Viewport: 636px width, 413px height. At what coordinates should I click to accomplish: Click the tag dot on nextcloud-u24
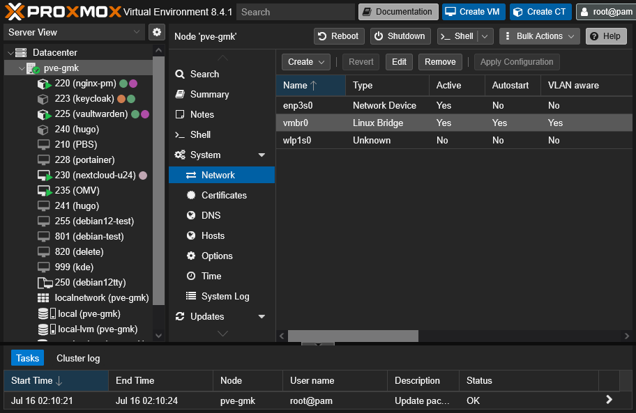(x=143, y=176)
